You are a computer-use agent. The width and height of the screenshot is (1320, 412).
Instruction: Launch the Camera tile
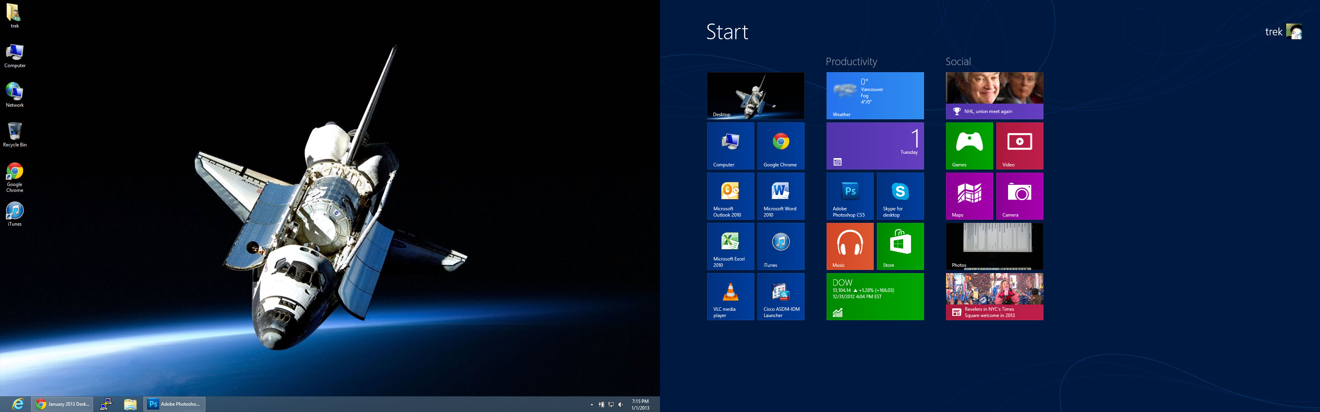(x=1019, y=196)
